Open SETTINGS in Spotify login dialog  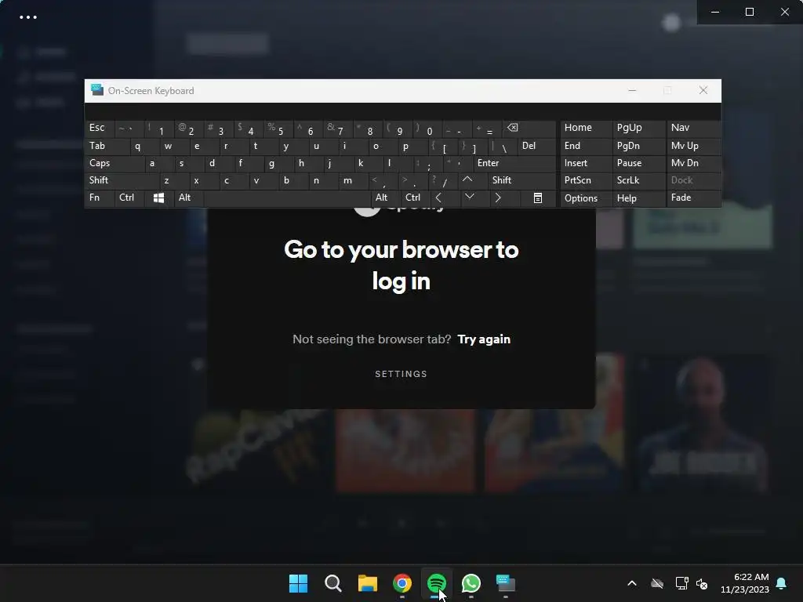pyautogui.click(x=401, y=374)
